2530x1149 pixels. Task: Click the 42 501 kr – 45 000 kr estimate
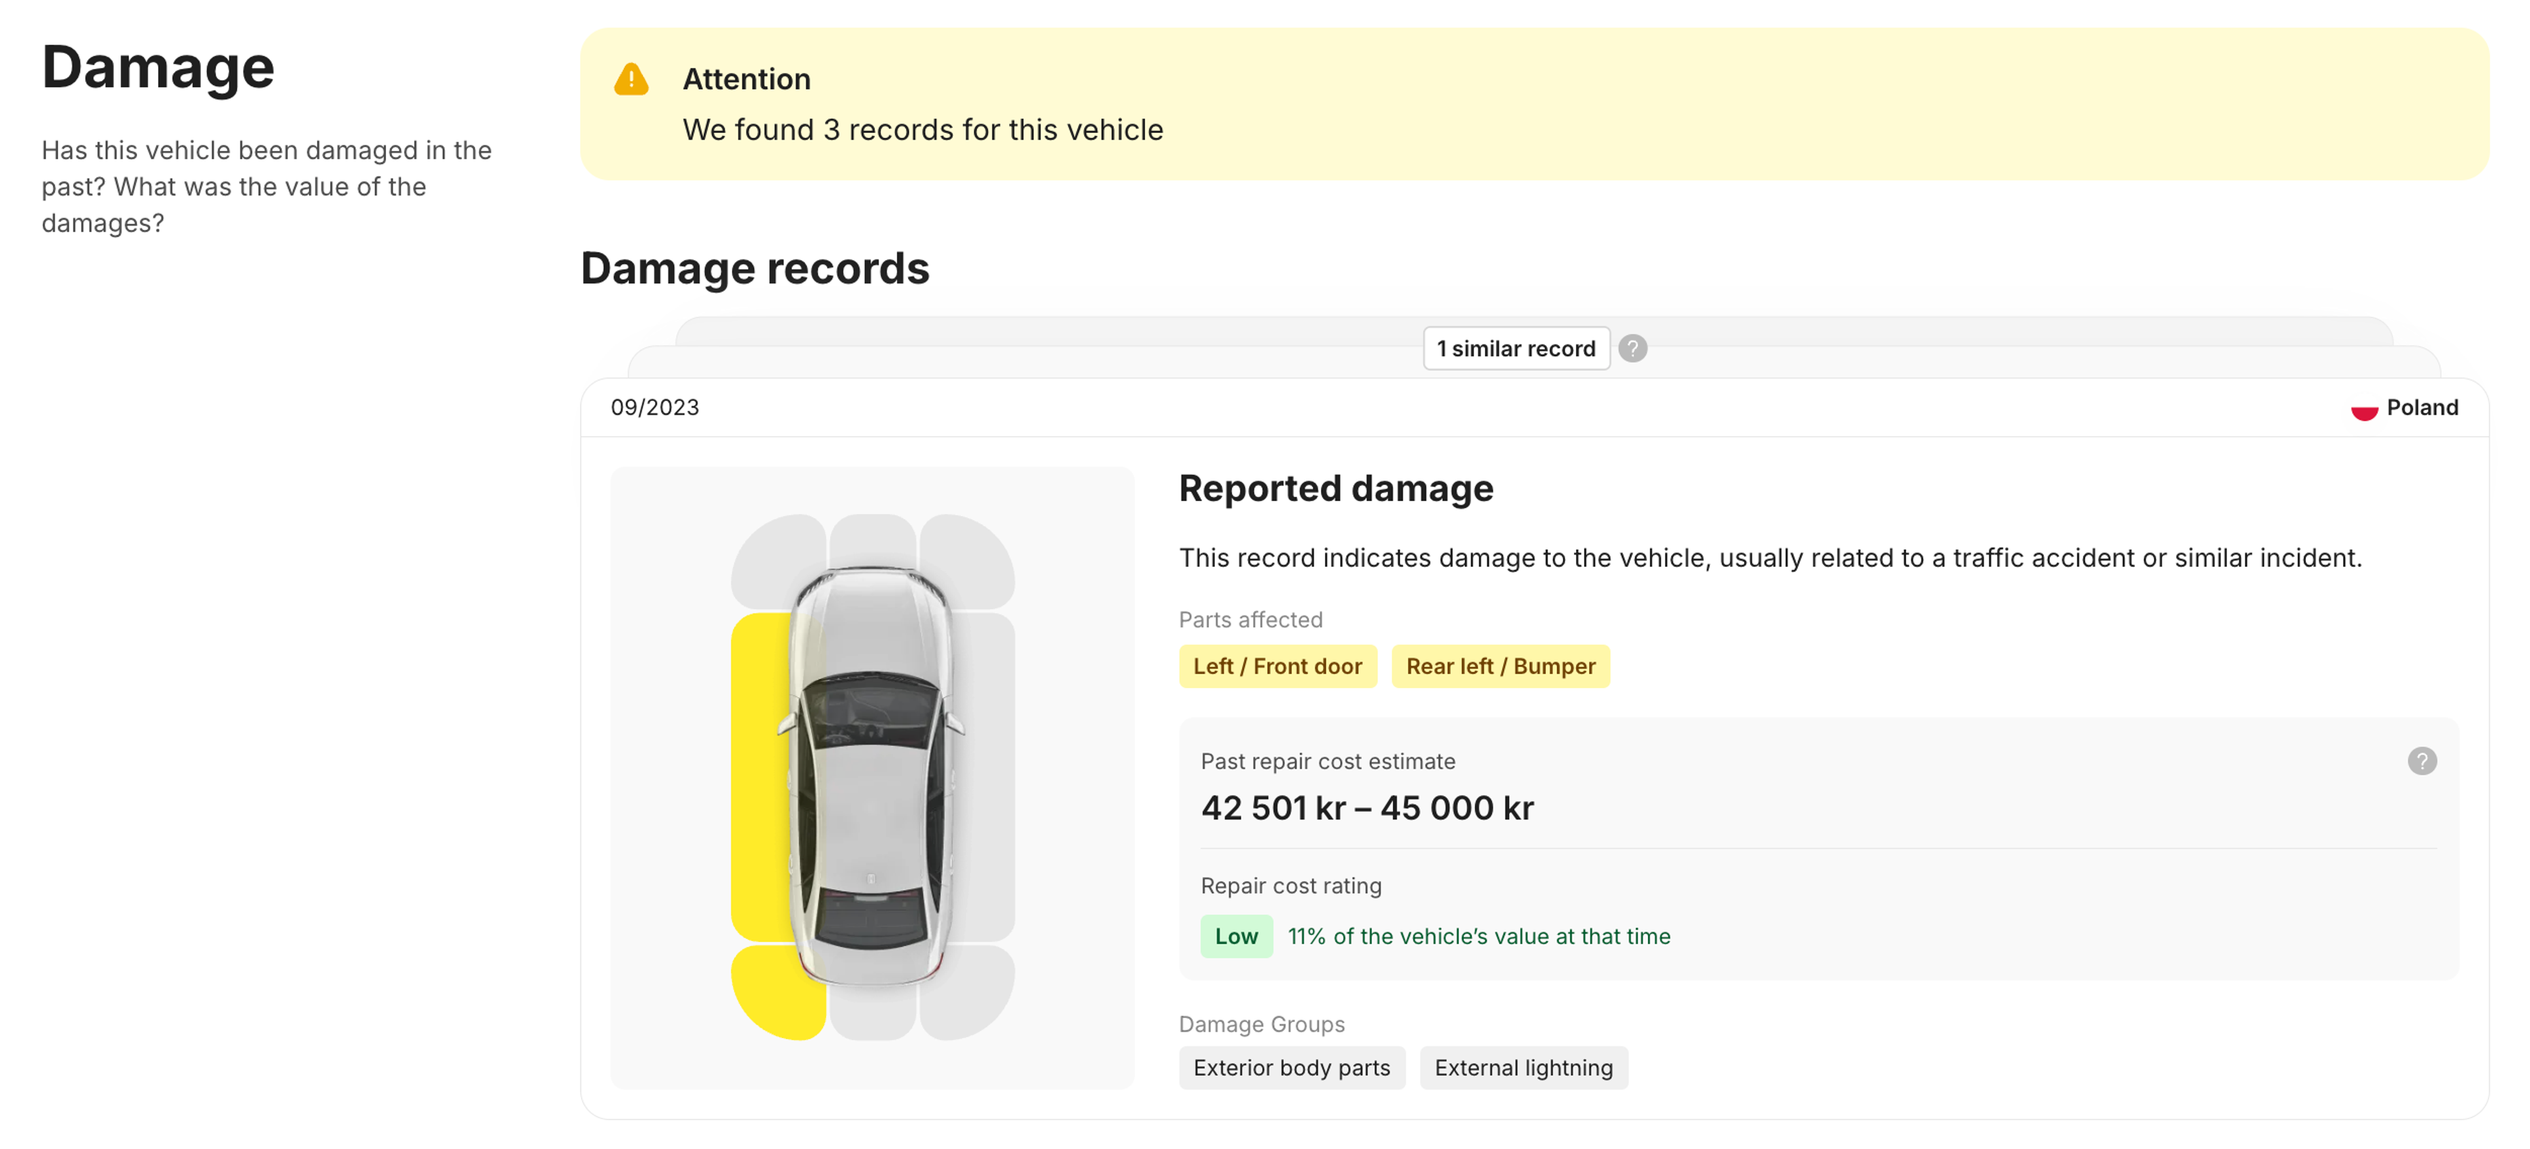tap(1366, 807)
